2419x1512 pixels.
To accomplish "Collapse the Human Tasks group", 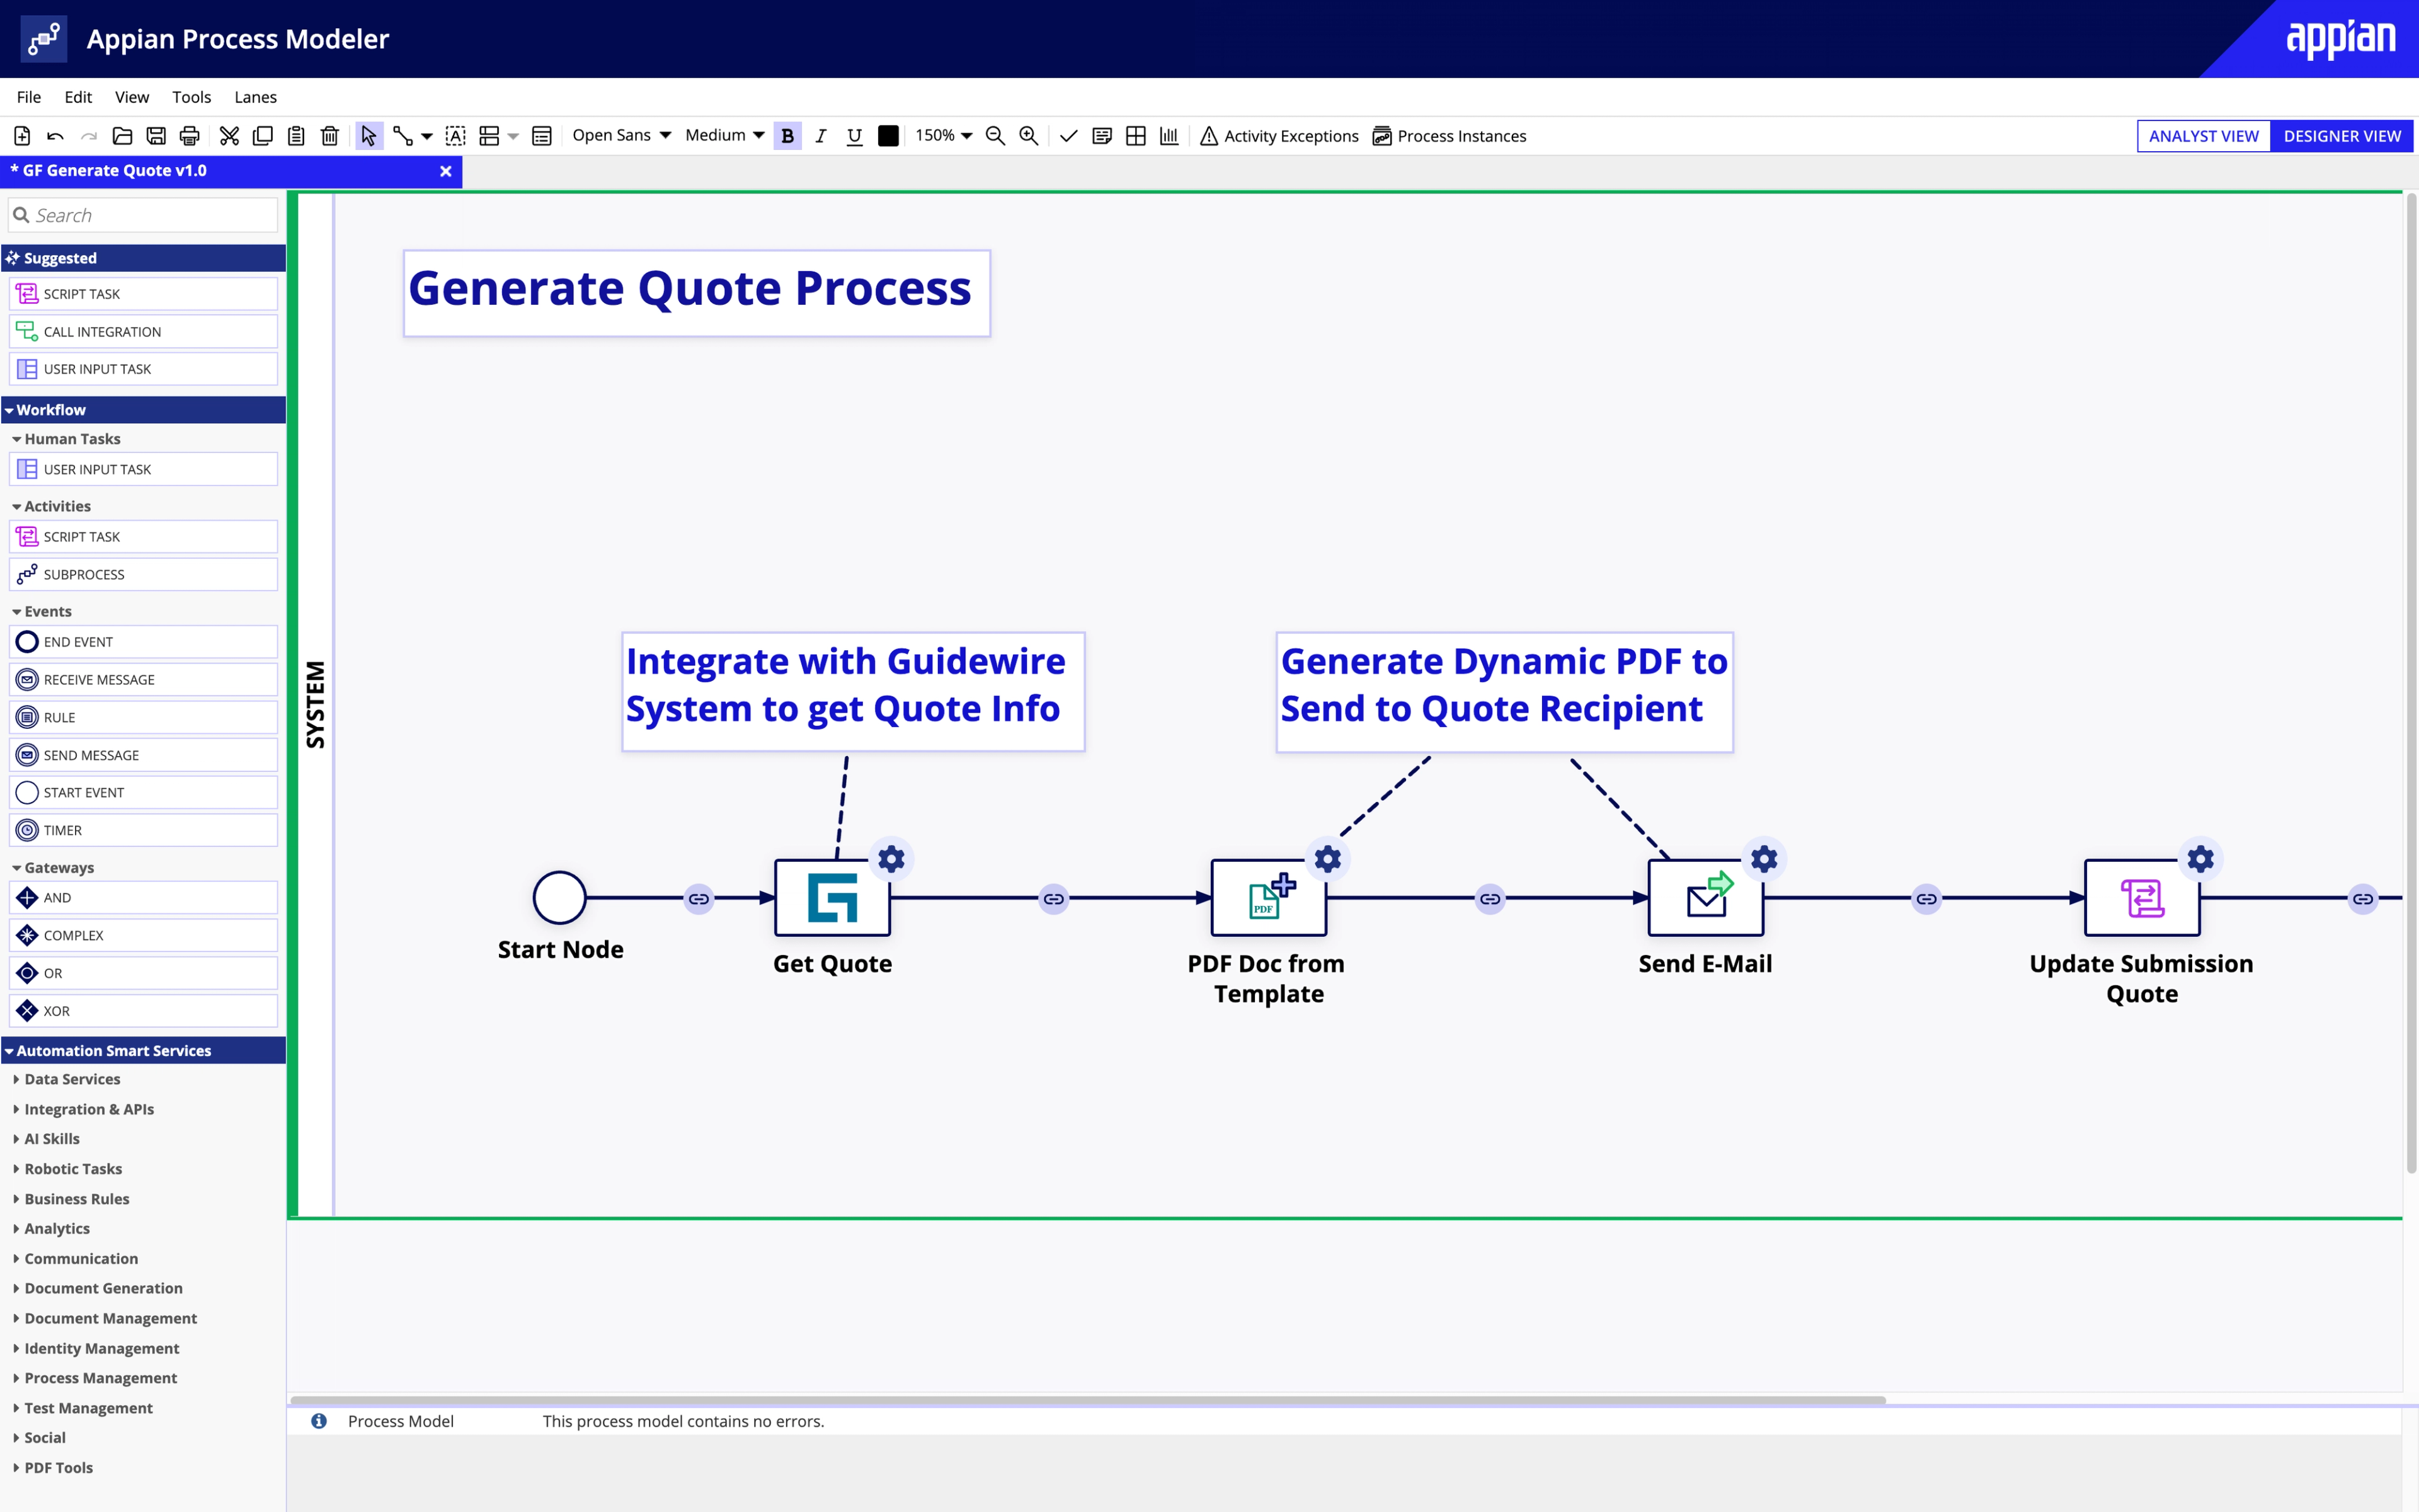I will point(66,439).
